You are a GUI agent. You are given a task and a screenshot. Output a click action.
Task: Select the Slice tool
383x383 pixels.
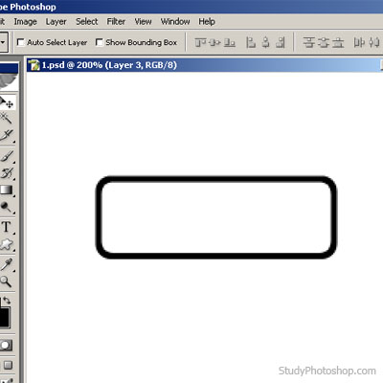tap(7, 136)
